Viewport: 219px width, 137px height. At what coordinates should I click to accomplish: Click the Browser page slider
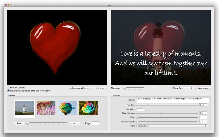pos(47,123)
